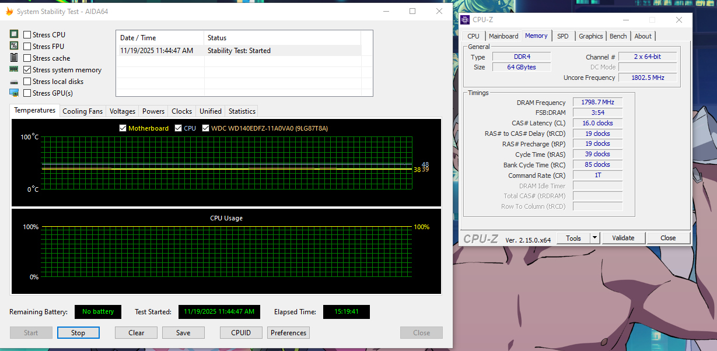
Task: Click the RAS# Precharge (tRP) value 19 clocks
Action: point(597,144)
